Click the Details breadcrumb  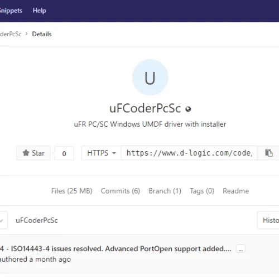pyautogui.click(x=42, y=34)
